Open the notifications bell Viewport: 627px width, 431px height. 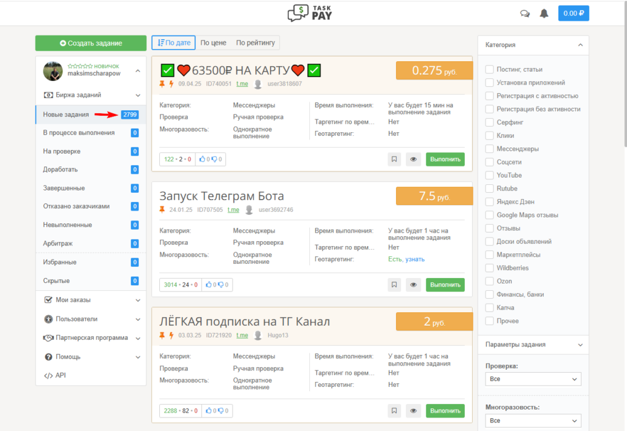(x=544, y=13)
